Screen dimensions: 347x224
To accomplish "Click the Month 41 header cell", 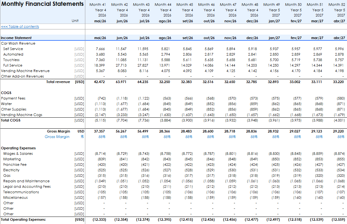I will pyautogui.click(x=98, y=5).
